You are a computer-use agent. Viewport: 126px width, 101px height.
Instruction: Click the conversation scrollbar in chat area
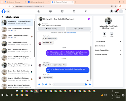coord(91,63)
